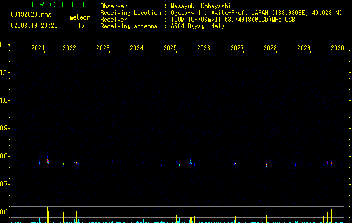Click the 2025 time marker
The width and height of the screenshot is (352, 223).
pos(170,48)
